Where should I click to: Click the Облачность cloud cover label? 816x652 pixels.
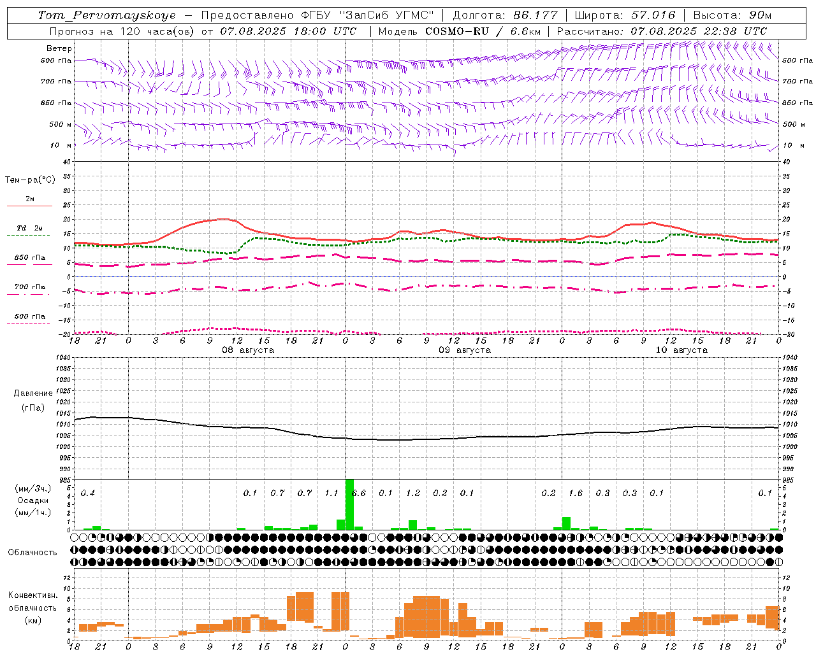[33, 552]
